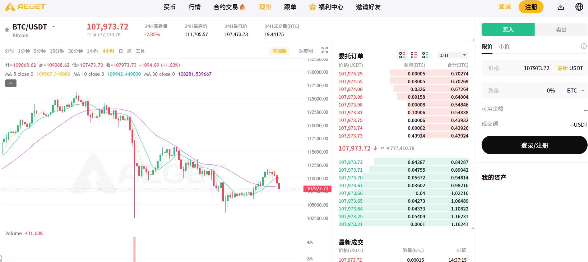Expand chart to fullscreen
The height and width of the screenshot is (262, 588).
(x=325, y=50)
